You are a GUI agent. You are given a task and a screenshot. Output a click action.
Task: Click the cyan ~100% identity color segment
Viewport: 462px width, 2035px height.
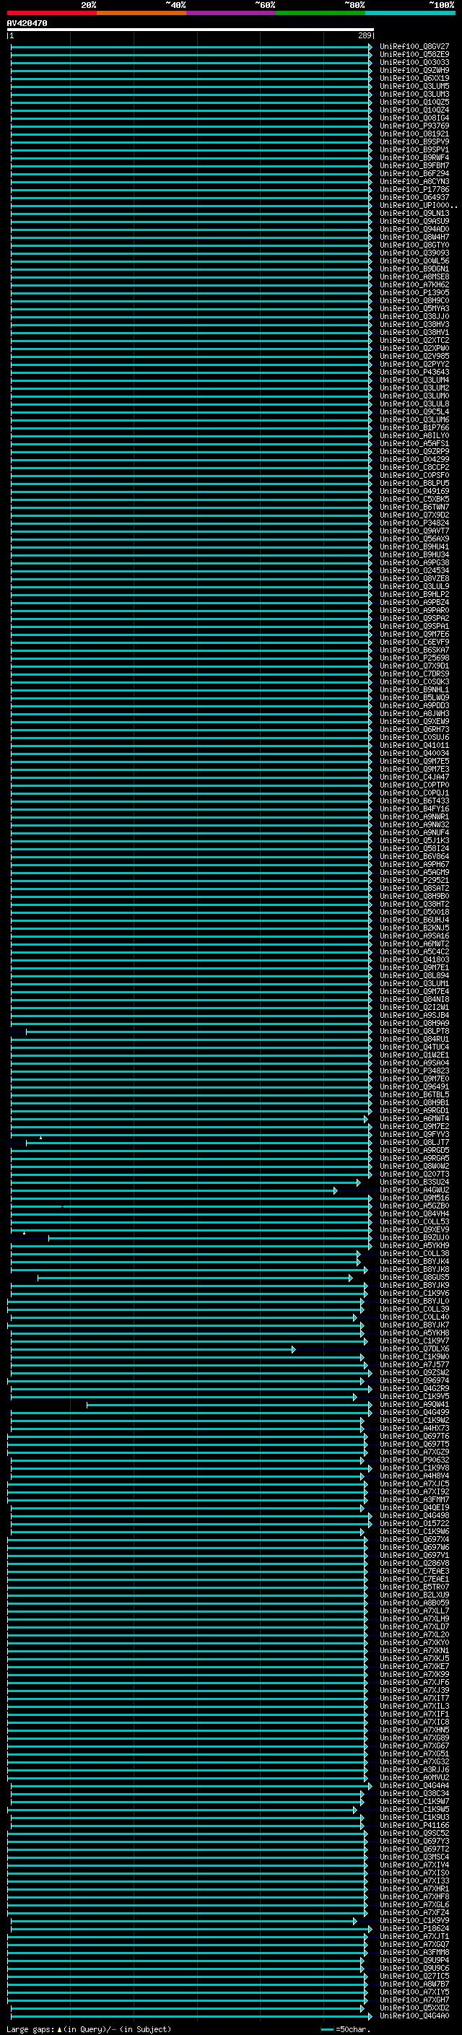(x=410, y=13)
